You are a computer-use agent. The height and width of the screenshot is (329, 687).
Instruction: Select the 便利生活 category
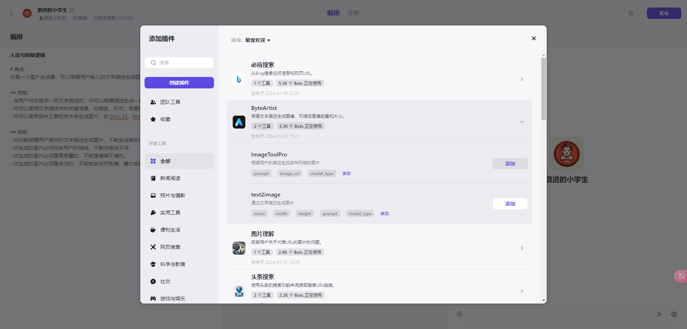point(179,230)
